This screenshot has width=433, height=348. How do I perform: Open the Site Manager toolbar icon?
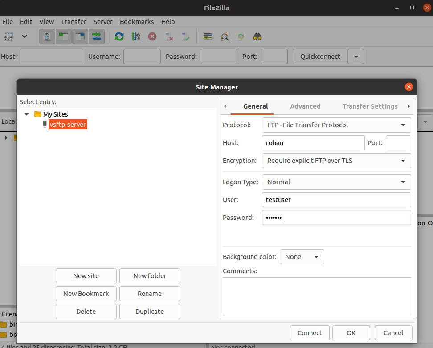[x=8, y=36]
